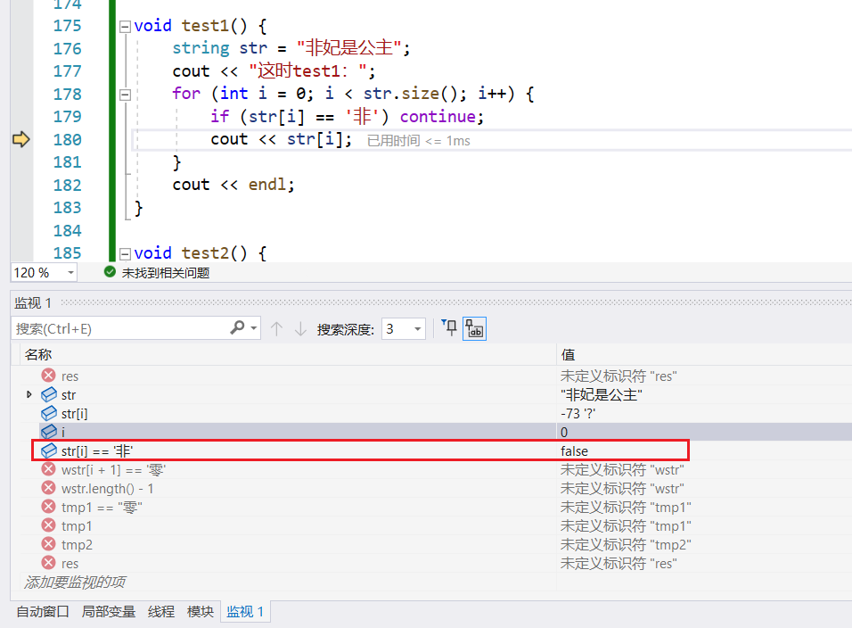852x628 pixels.
Task: Switch to the 模块 tab
Action: coord(200,612)
